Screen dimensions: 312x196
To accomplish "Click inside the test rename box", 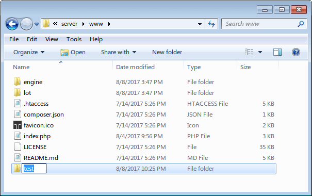I will click(34, 168).
